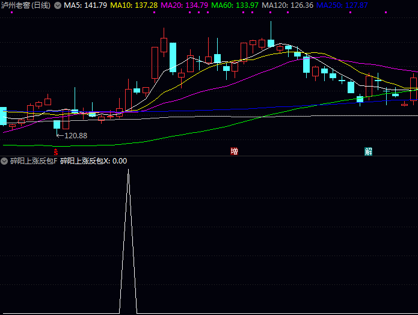Click the last red candlestick at right edge
The width and height of the screenshot is (418, 315).
pyautogui.click(x=413, y=88)
